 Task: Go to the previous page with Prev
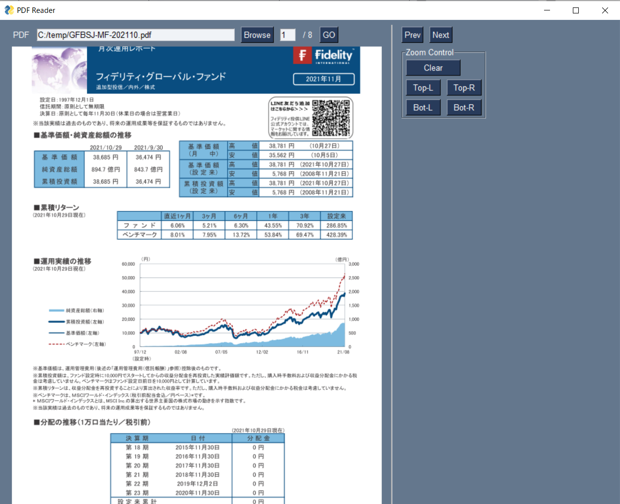click(x=413, y=35)
